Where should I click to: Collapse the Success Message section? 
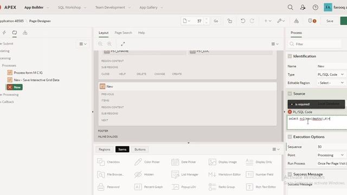[x=290, y=174]
